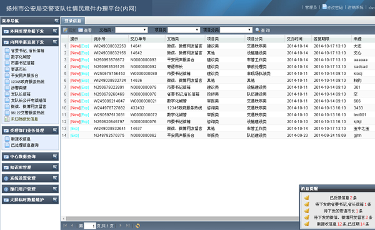Click the info icon left of 部门用户管理
The width and height of the screenshot is (375, 230).
[x=6, y=189]
